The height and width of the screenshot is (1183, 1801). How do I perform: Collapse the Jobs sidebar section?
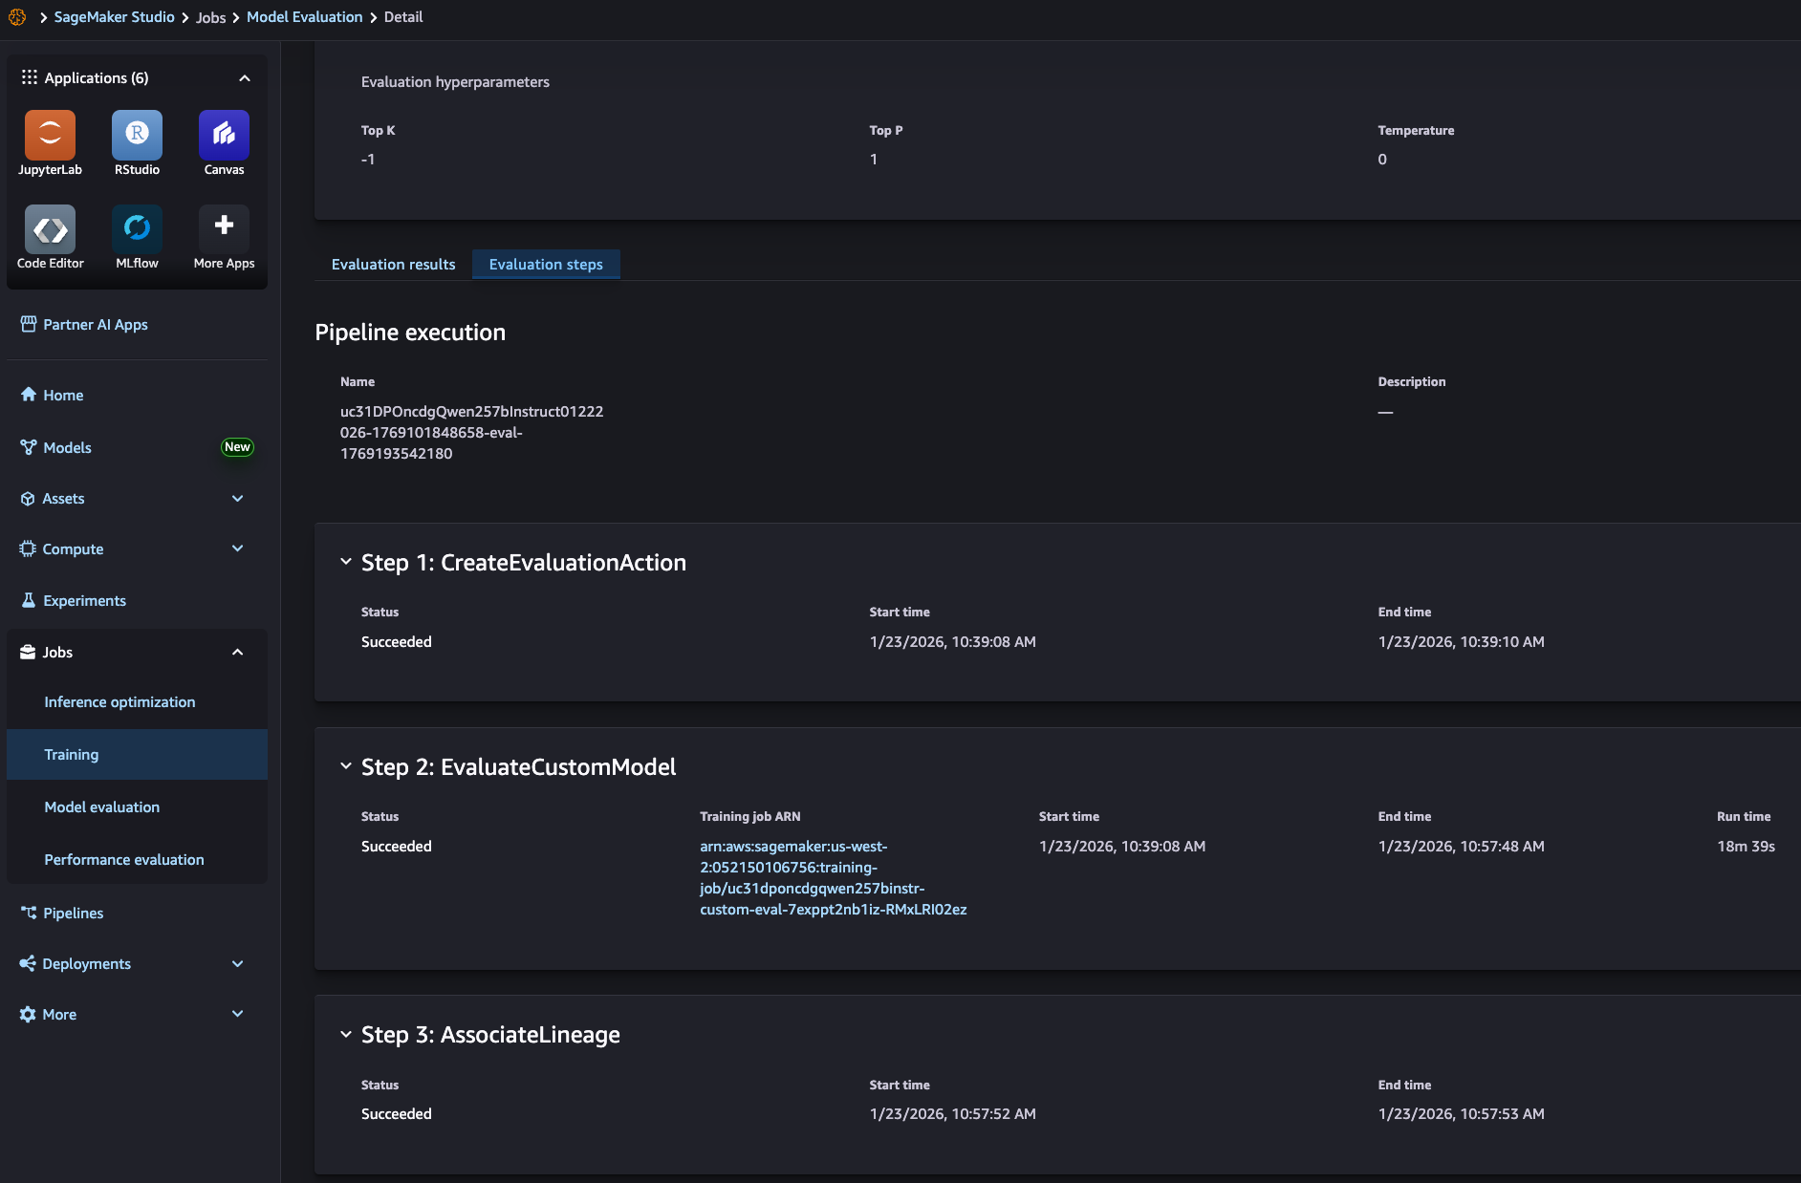pyautogui.click(x=237, y=653)
